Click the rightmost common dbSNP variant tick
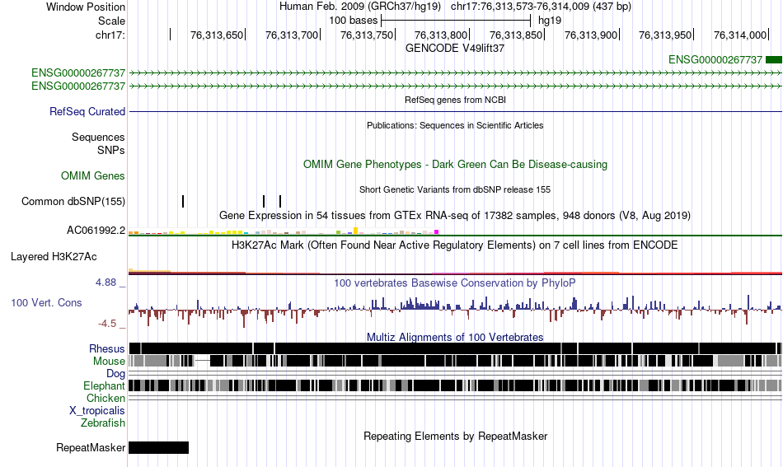The width and height of the screenshot is (783, 467). tap(280, 201)
